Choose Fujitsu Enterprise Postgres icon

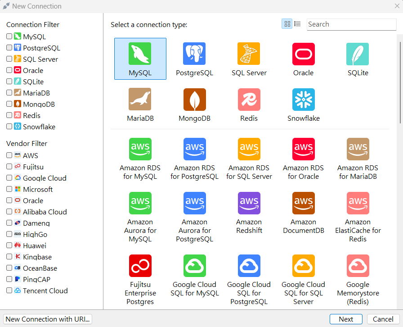coord(140,266)
